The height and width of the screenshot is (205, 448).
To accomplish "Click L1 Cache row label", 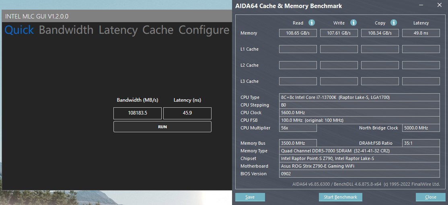I will point(249,49).
